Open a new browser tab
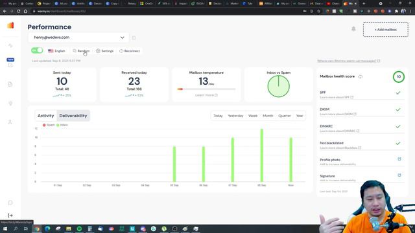Viewport: 415px width, 233px height. (364, 4)
